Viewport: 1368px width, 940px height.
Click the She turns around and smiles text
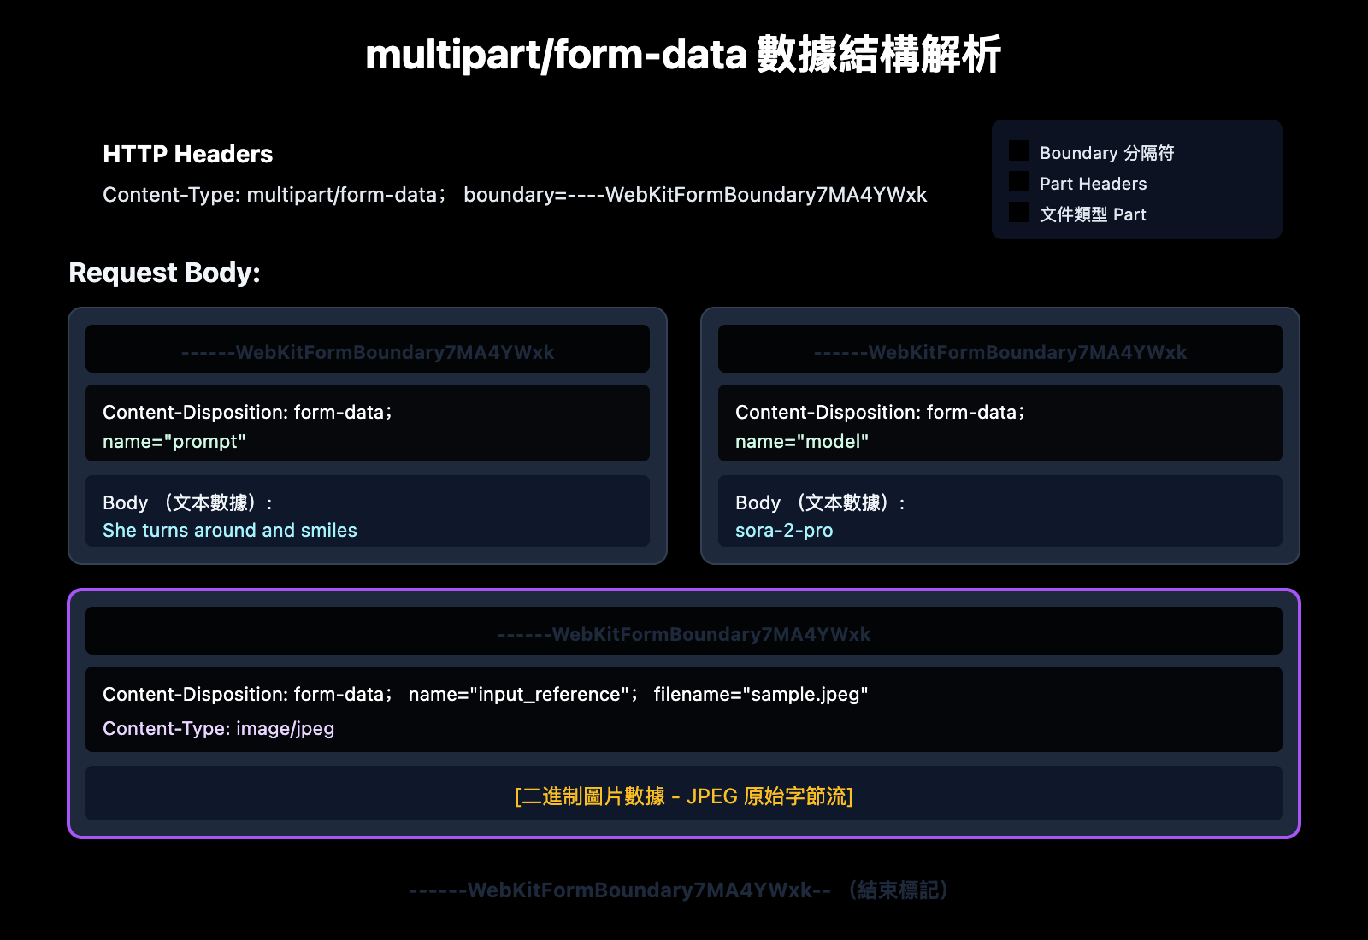tap(228, 530)
